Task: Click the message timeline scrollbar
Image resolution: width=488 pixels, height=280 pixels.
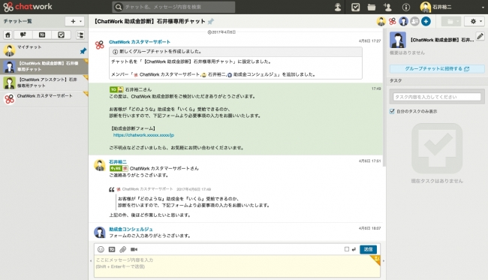Action: (384, 98)
